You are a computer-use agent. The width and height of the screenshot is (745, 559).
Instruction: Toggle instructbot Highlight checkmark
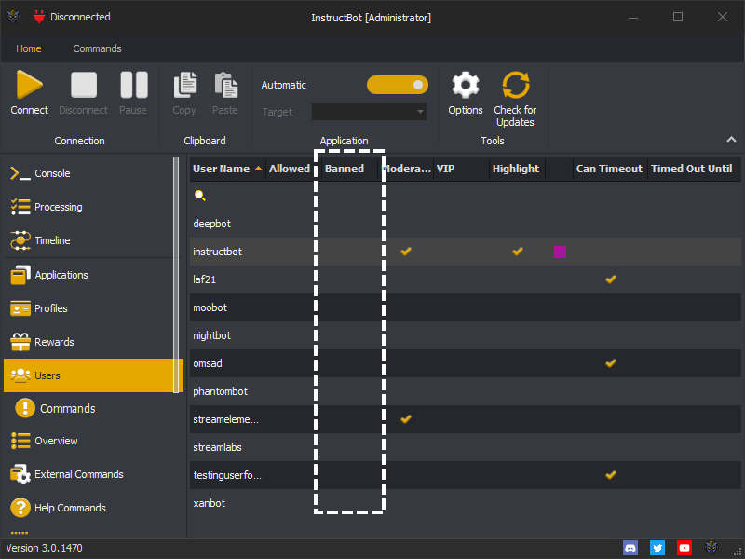pos(518,252)
